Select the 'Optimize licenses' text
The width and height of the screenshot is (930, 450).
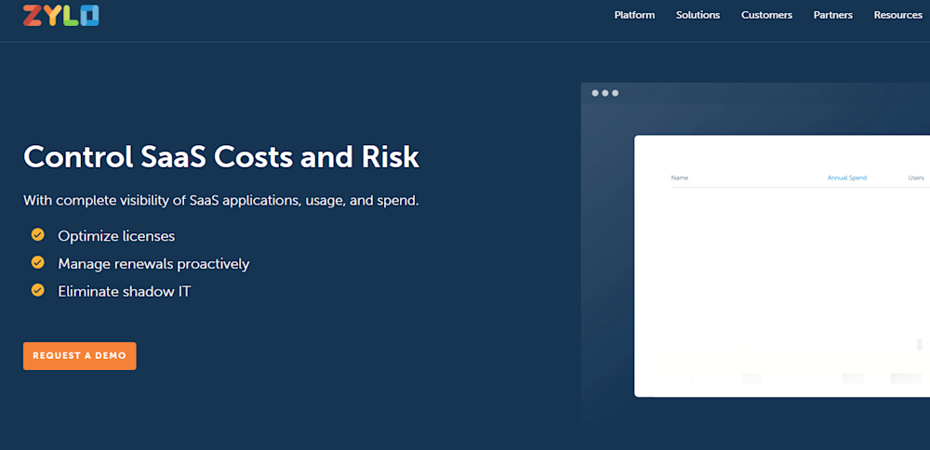click(x=116, y=236)
